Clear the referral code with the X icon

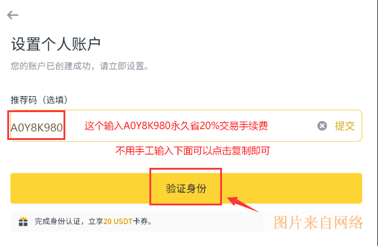(x=322, y=126)
